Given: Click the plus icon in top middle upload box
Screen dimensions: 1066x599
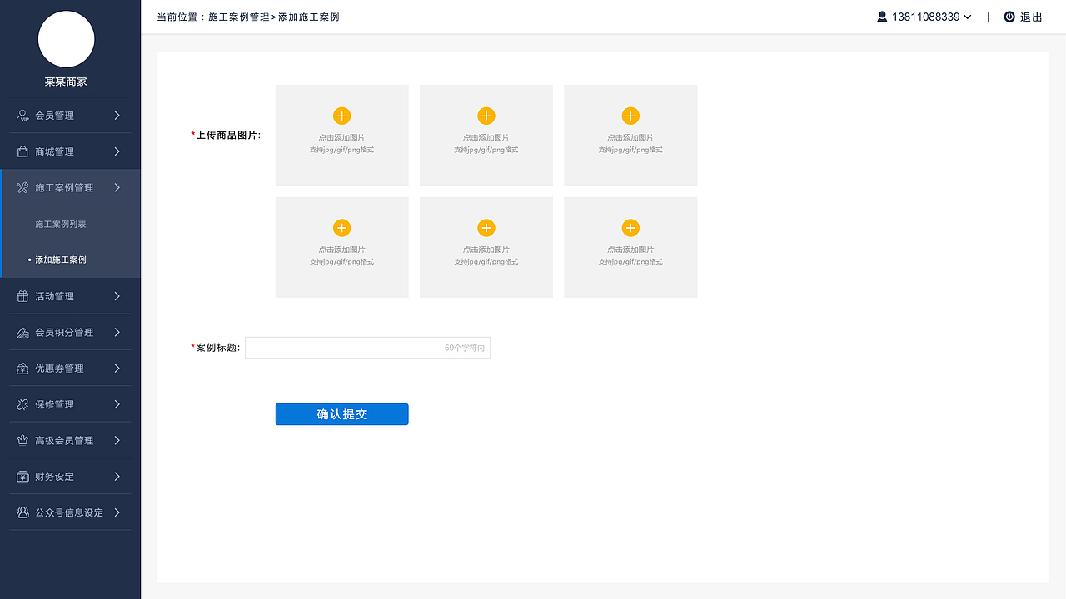Looking at the screenshot, I should (486, 116).
